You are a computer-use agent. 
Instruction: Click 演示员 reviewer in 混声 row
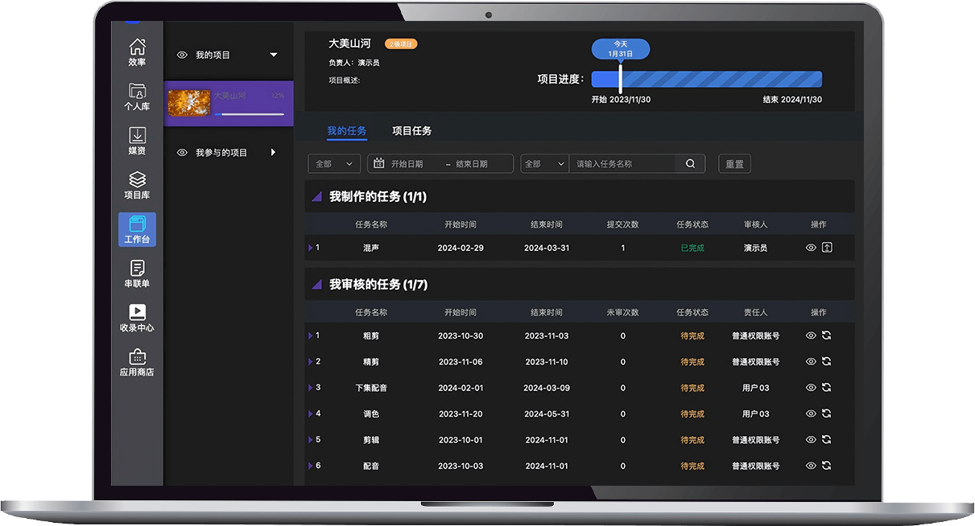click(x=755, y=248)
